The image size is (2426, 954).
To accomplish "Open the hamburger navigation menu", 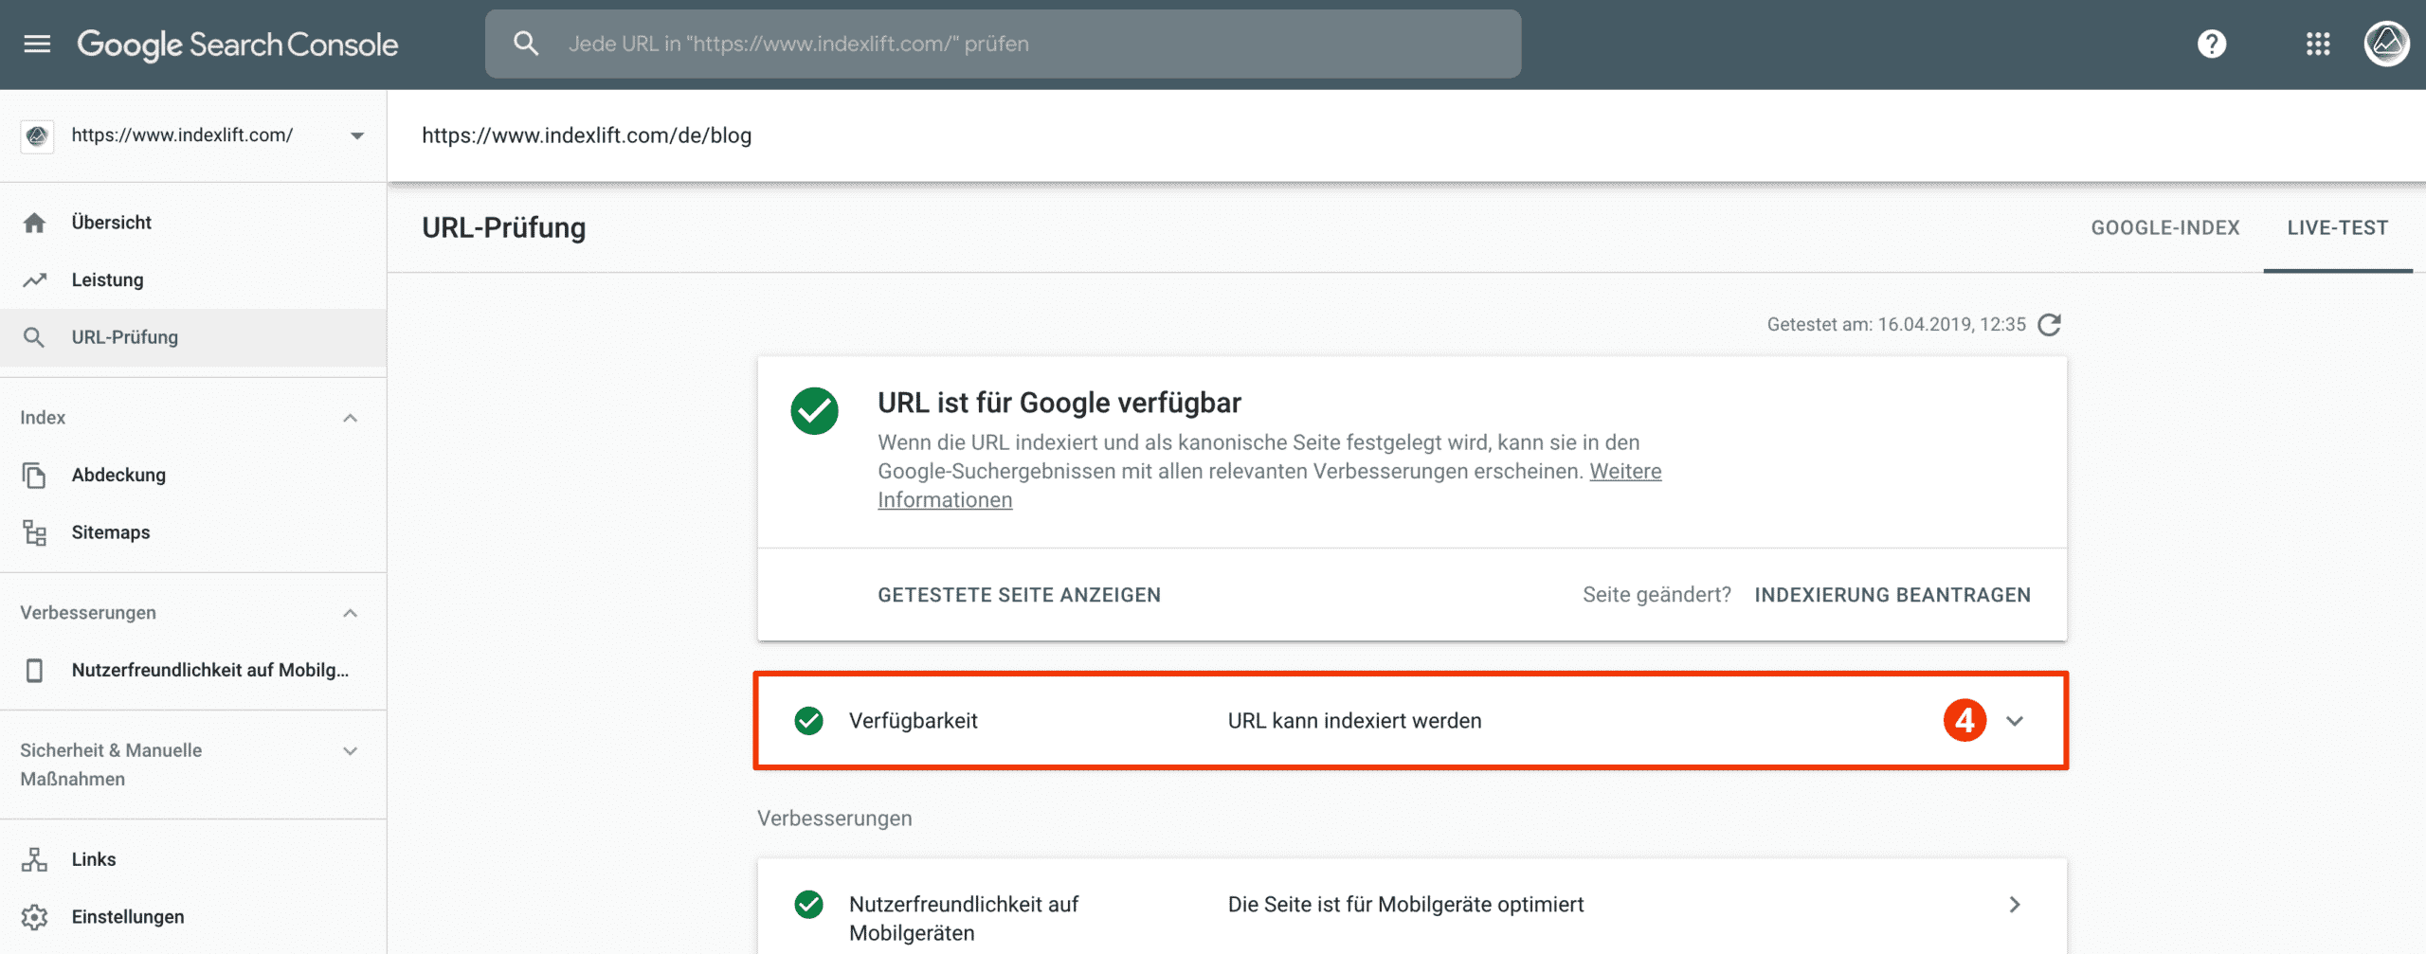I will 37,44.
